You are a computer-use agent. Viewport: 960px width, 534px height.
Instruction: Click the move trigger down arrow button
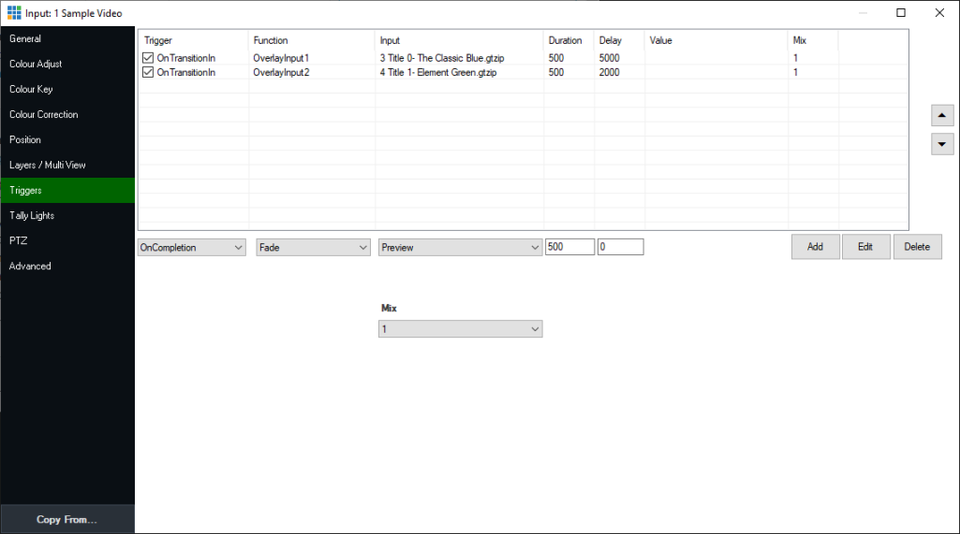(x=942, y=144)
